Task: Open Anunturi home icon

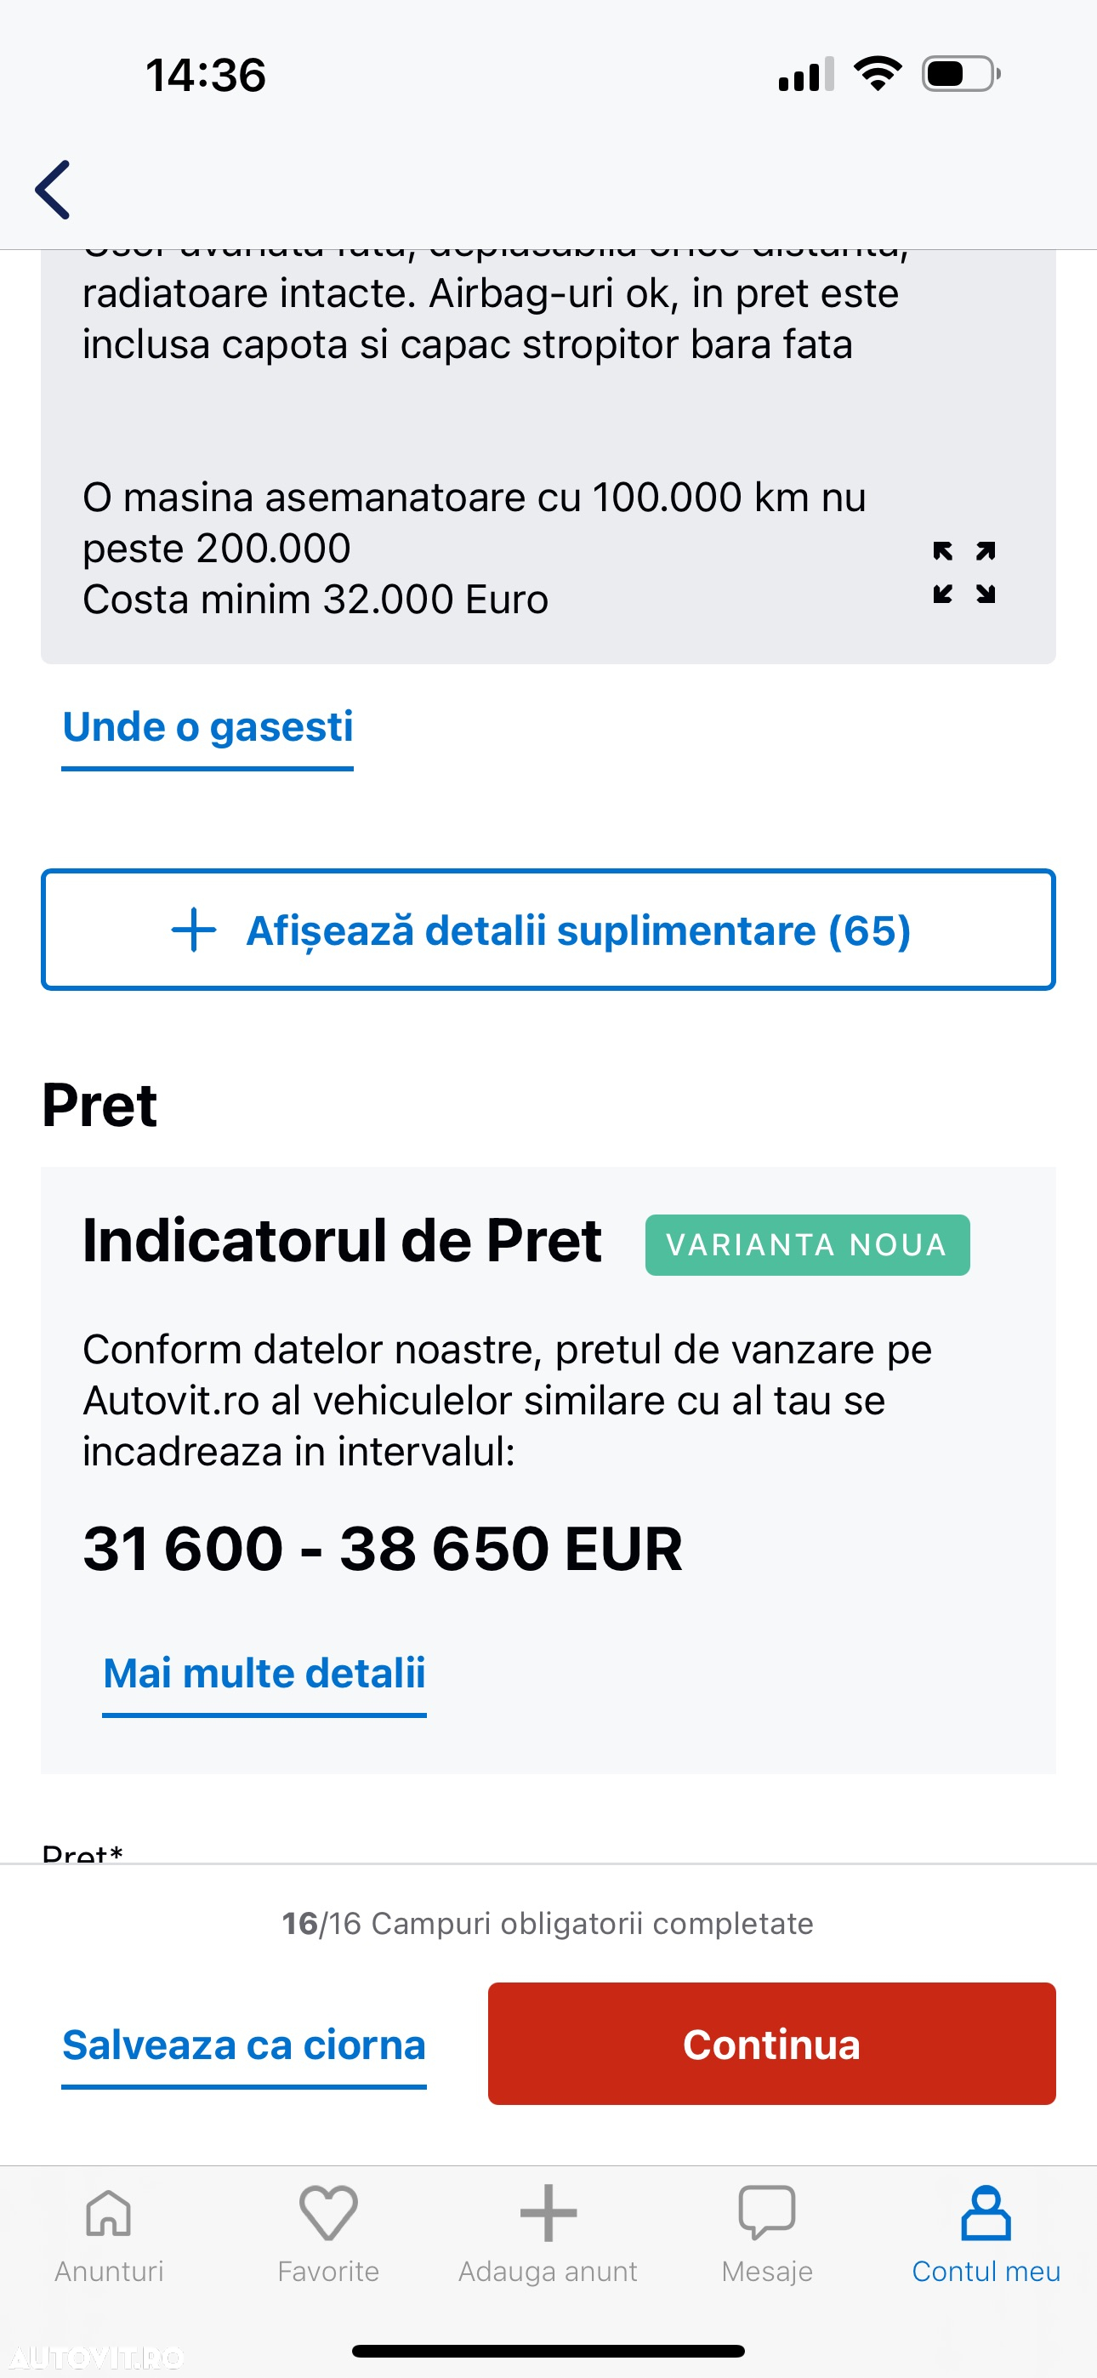Action: pos(109,2213)
